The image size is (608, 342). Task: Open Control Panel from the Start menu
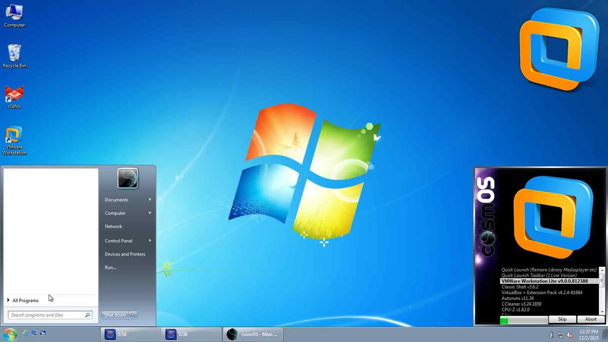click(x=128, y=241)
